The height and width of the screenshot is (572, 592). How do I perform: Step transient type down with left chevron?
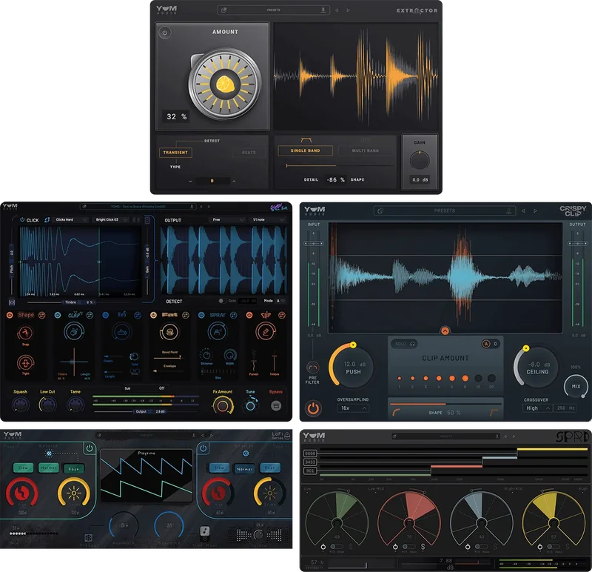tap(190, 181)
